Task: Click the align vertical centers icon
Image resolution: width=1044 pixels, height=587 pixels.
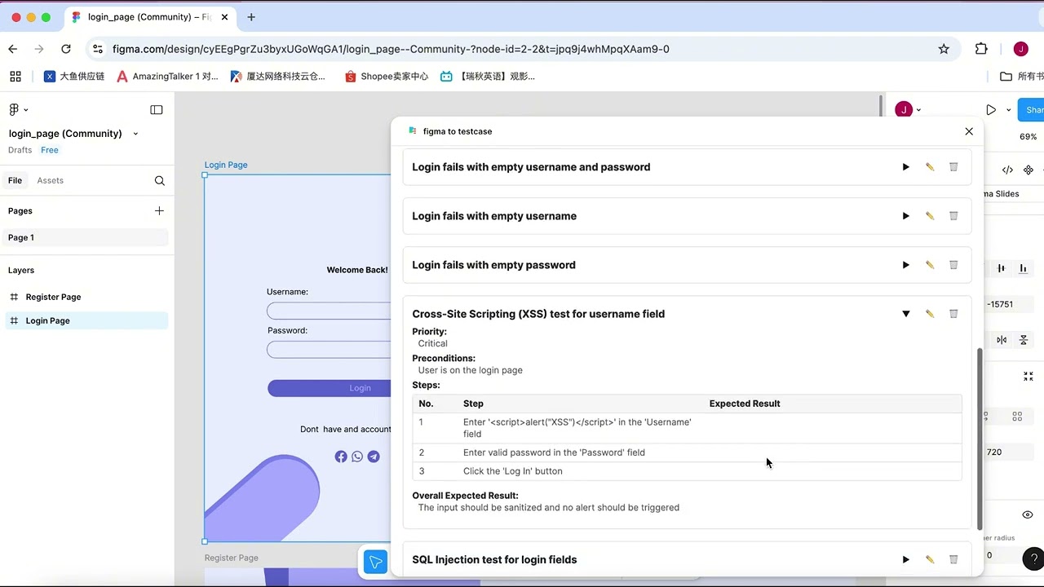Action: pos(1002,268)
